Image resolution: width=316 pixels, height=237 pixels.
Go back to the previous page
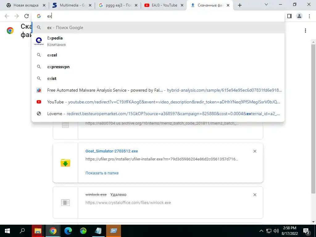[7, 16]
